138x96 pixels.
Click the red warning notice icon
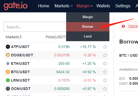[123, 26]
